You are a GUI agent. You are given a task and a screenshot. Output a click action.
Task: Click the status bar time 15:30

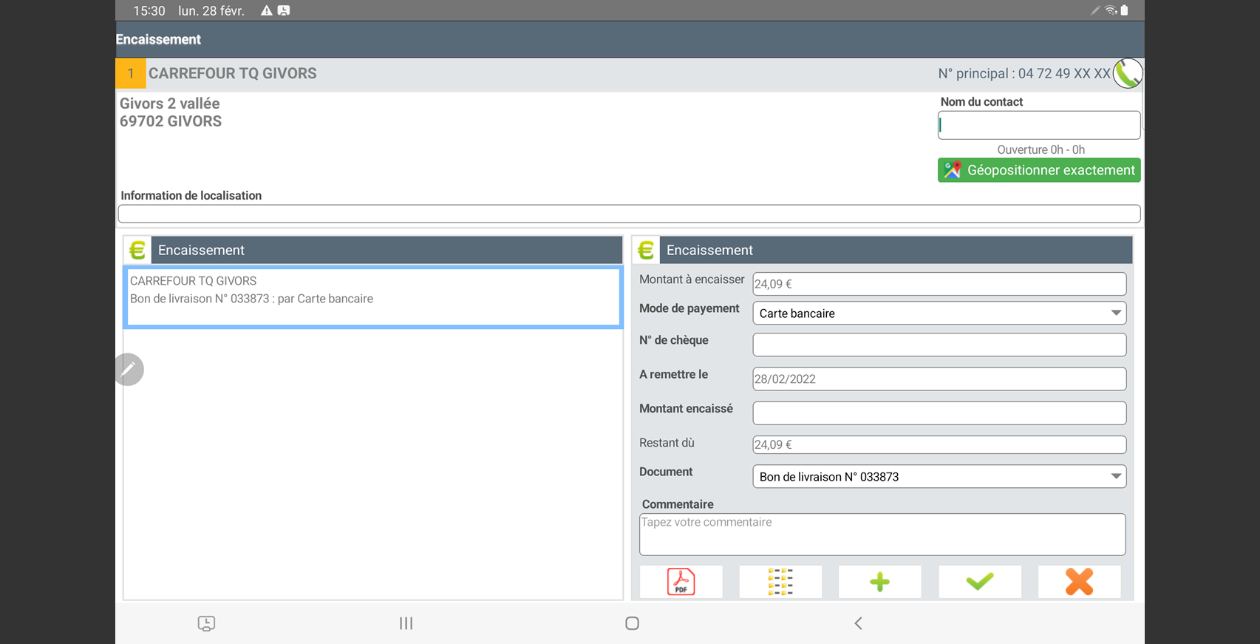pyautogui.click(x=149, y=10)
